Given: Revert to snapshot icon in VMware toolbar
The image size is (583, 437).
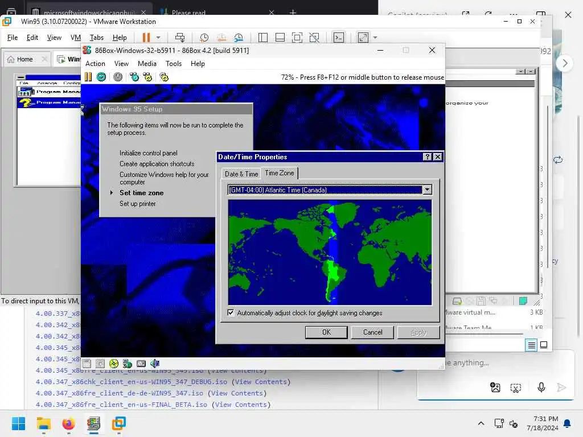Looking at the screenshot, I should click(x=221, y=37).
